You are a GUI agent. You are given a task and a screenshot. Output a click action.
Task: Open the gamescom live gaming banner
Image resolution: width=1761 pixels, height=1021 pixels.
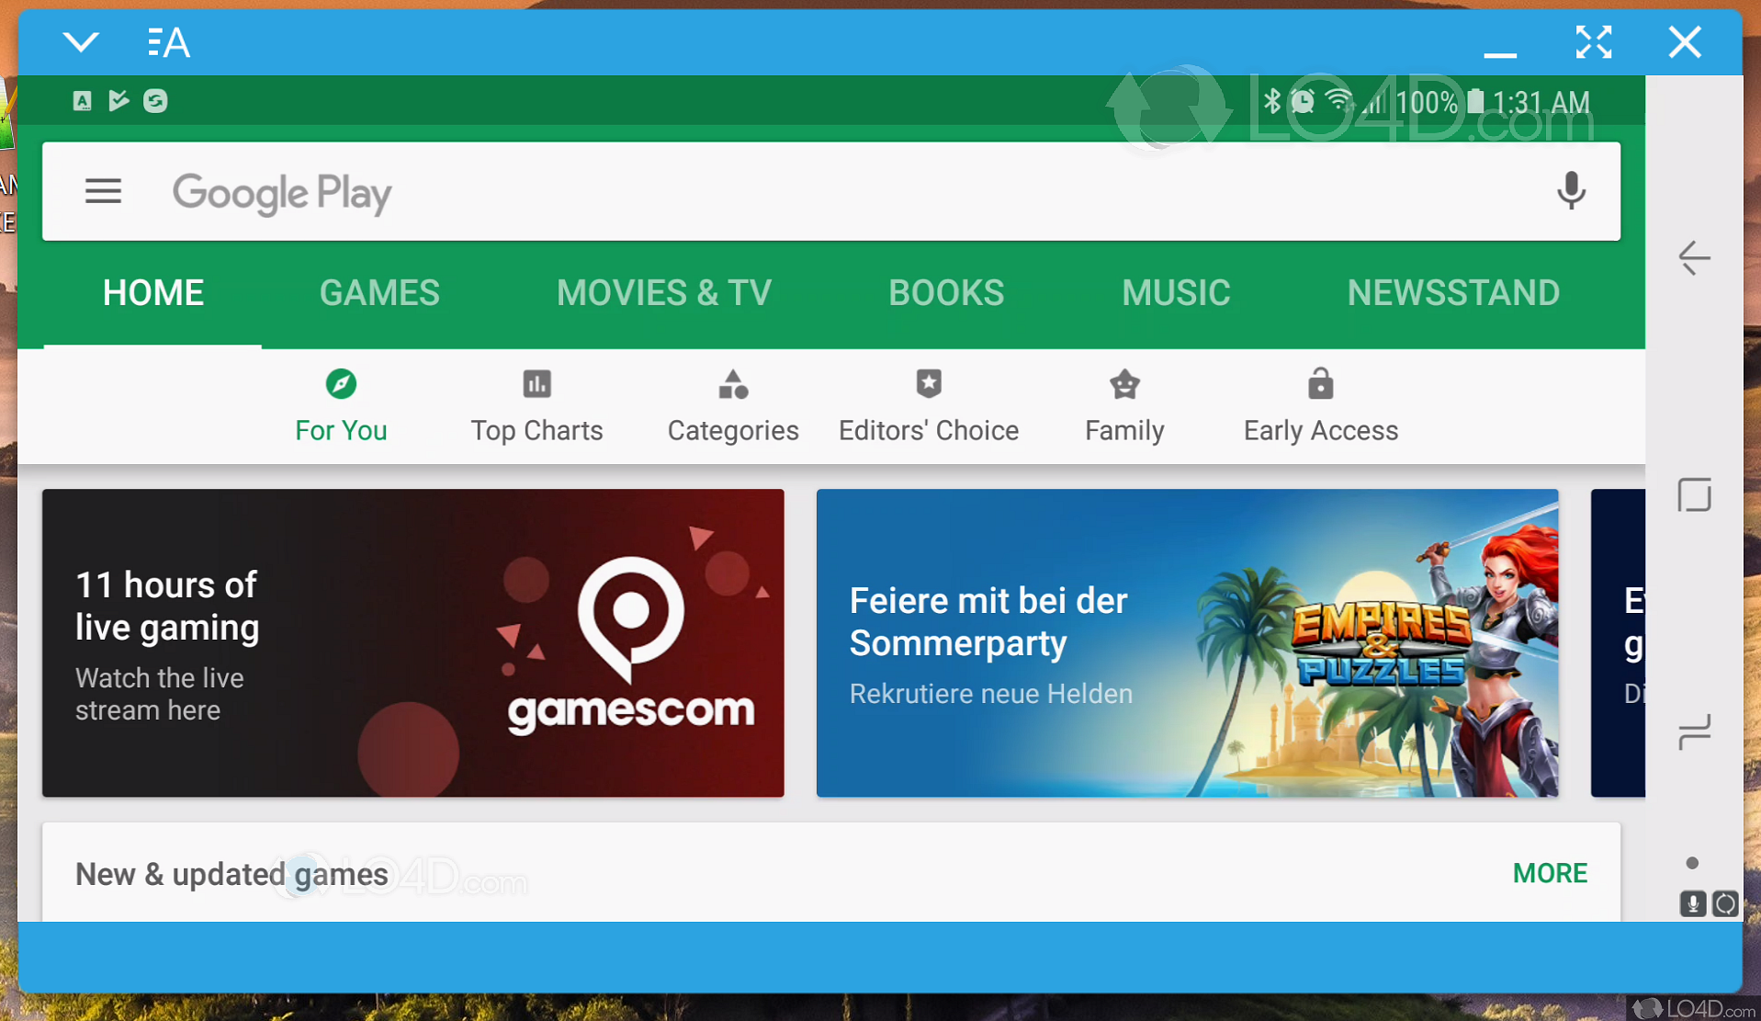point(413,642)
